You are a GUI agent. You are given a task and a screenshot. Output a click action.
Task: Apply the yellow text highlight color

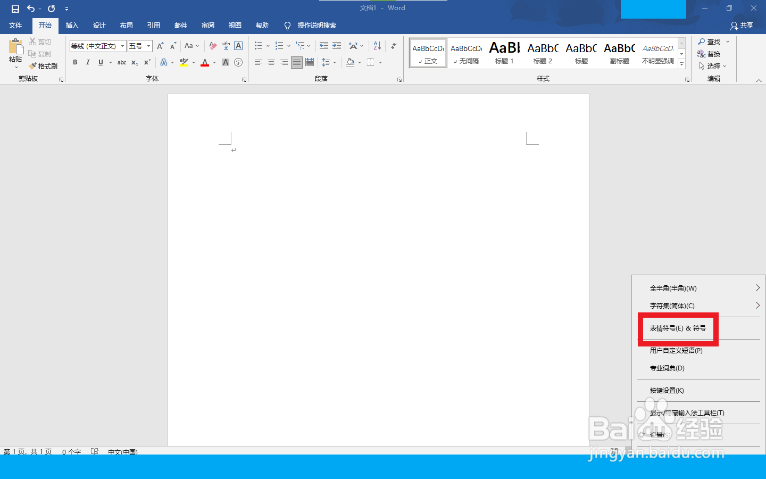(x=184, y=62)
